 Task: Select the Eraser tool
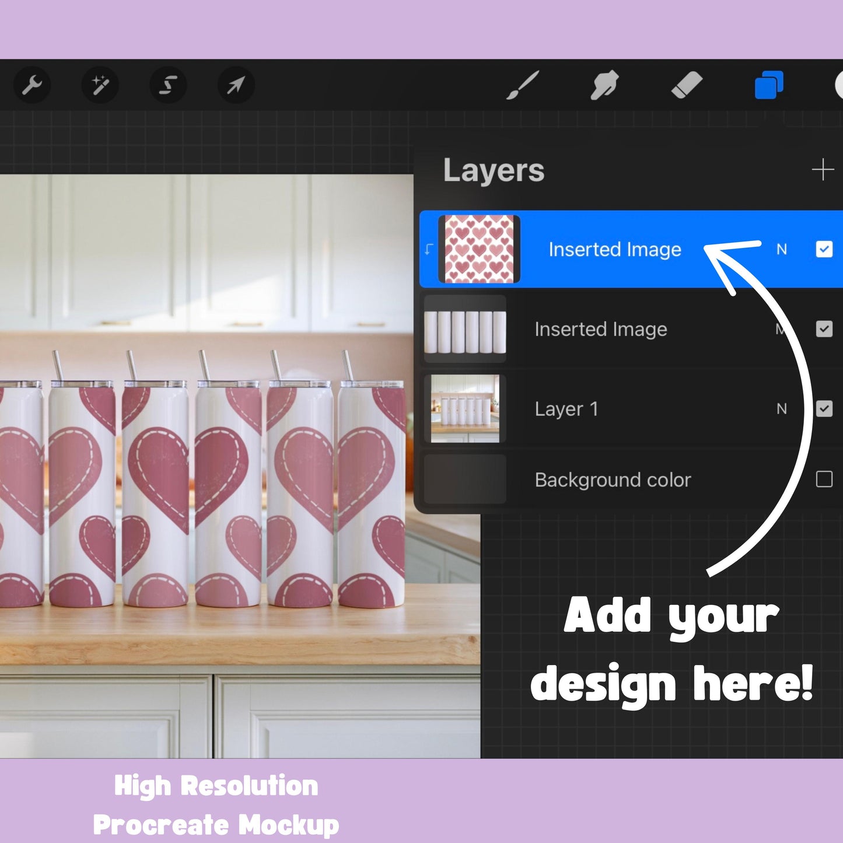click(x=687, y=85)
